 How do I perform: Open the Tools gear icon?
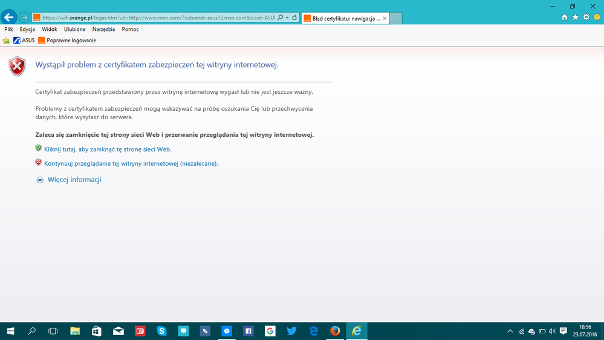pyautogui.click(x=586, y=18)
